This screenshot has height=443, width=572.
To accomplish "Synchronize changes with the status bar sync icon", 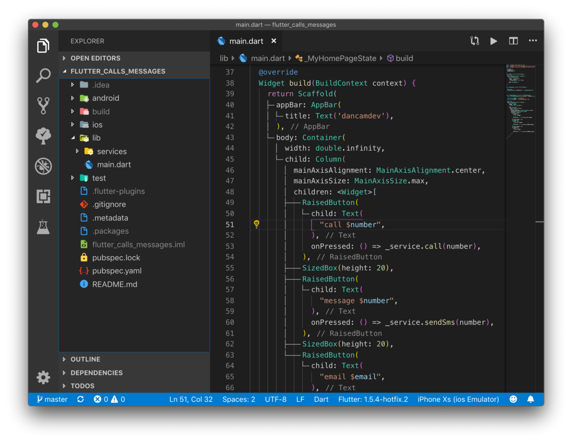I will pyautogui.click(x=80, y=399).
